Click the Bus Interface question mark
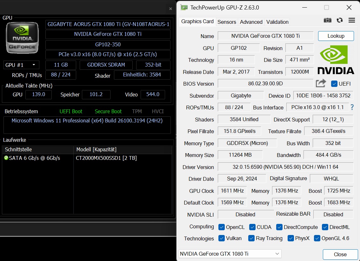The height and width of the screenshot is (261, 360). pyautogui.click(x=352, y=107)
